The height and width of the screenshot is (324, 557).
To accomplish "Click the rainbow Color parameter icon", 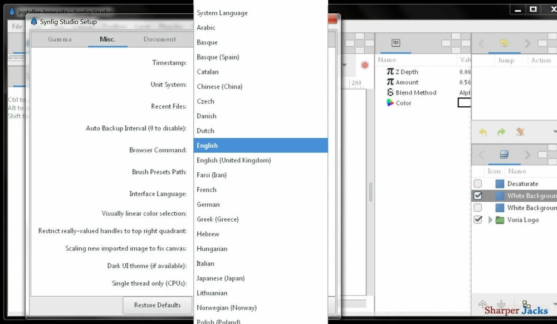I will (x=390, y=103).
